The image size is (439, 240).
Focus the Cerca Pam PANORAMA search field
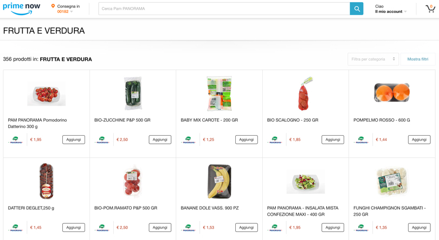click(x=224, y=9)
